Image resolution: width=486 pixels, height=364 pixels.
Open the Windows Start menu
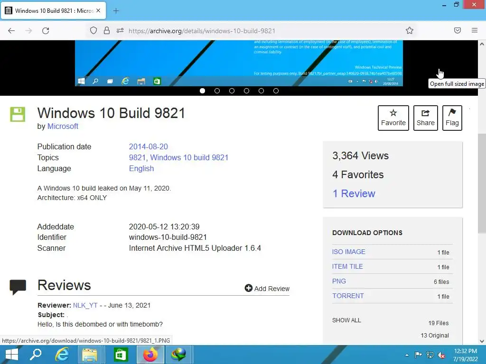pyautogui.click(x=12, y=355)
